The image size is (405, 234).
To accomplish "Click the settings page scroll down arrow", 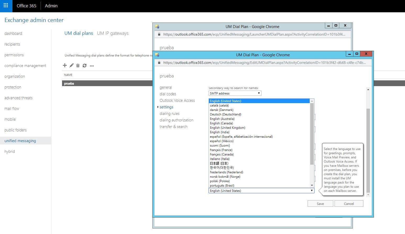I will [x=368, y=195].
